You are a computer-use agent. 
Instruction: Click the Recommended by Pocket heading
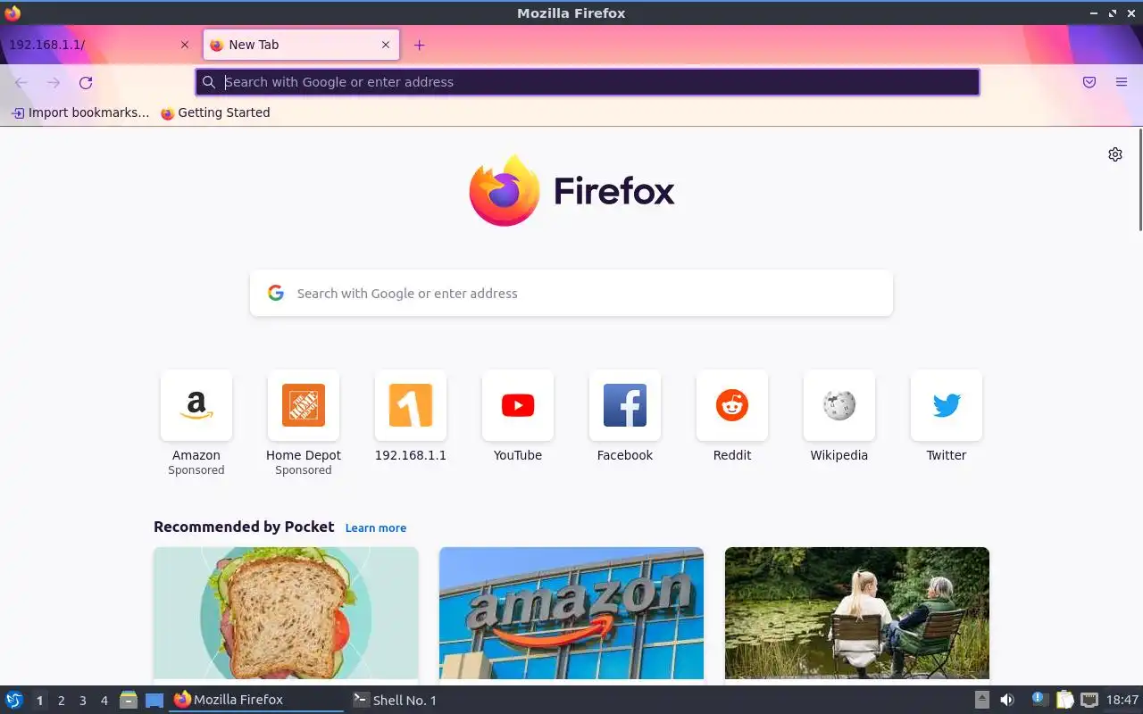coord(244,527)
